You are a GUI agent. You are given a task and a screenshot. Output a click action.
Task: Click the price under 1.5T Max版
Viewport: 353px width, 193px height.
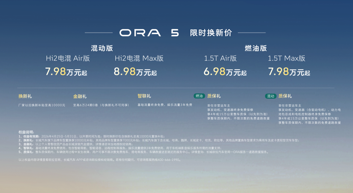289,72
